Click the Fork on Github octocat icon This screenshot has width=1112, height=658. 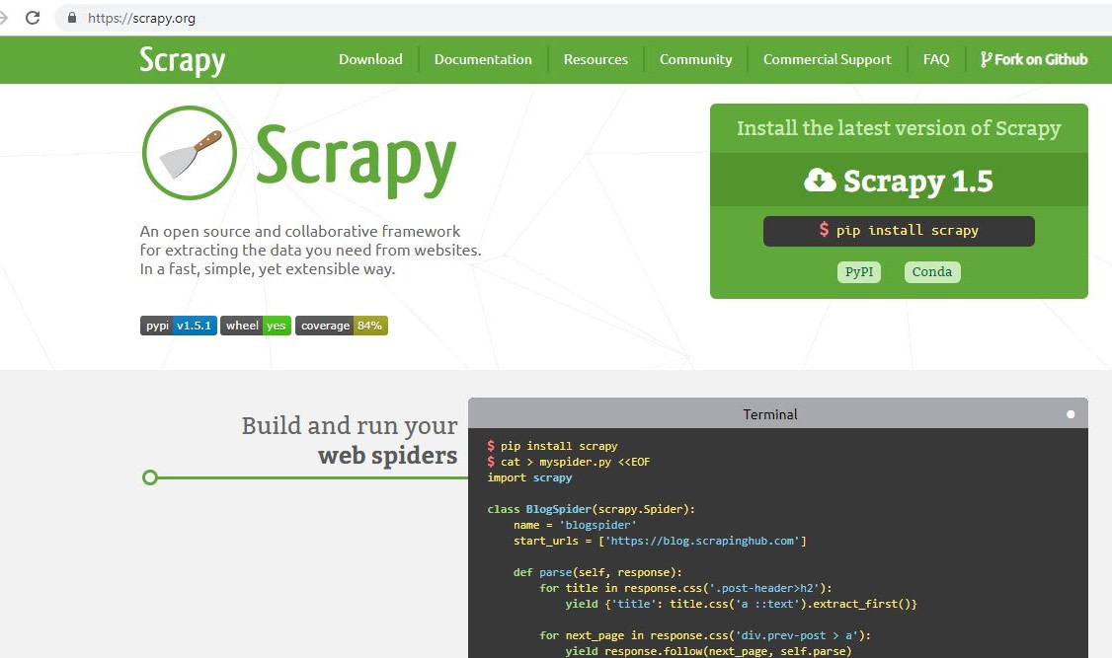click(986, 59)
